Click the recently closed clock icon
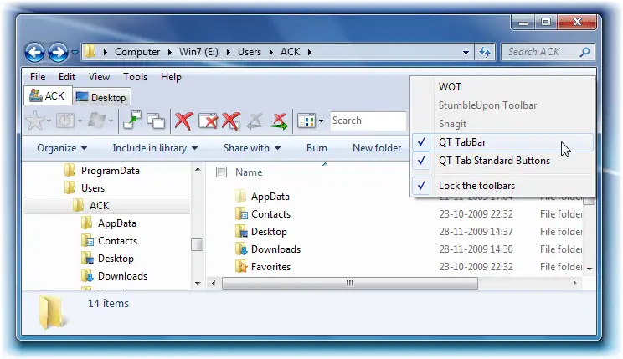This screenshot has width=623, height=359. click(x=65, y=121)
